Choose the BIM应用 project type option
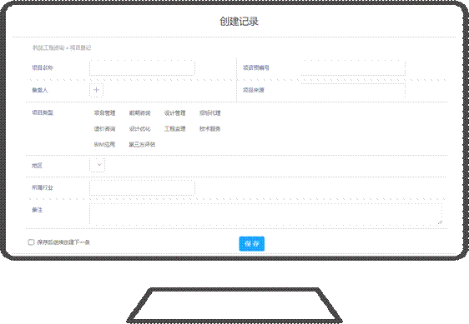Viewport: 469px width, 324px height. (x=104, y=145)
